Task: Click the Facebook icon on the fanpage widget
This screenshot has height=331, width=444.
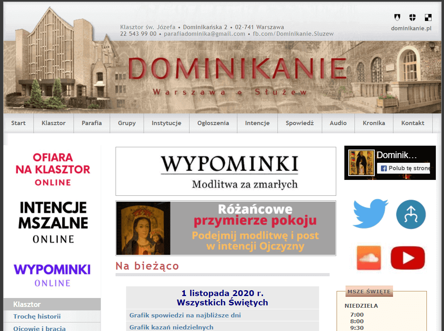Action: click(383, 168)
